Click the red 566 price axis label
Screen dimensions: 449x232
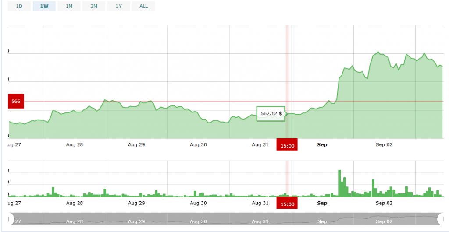pyautogui.click(x=16, y=101)
